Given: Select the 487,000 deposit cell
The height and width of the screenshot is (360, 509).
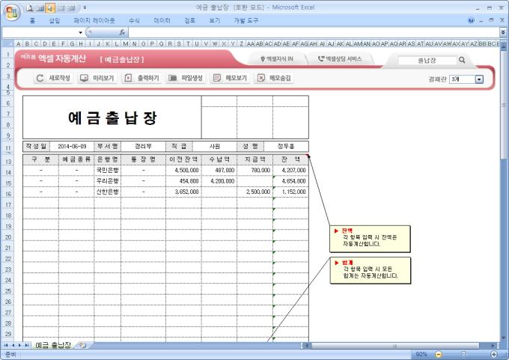Looking at the screenshot, I should click(219, 170).
